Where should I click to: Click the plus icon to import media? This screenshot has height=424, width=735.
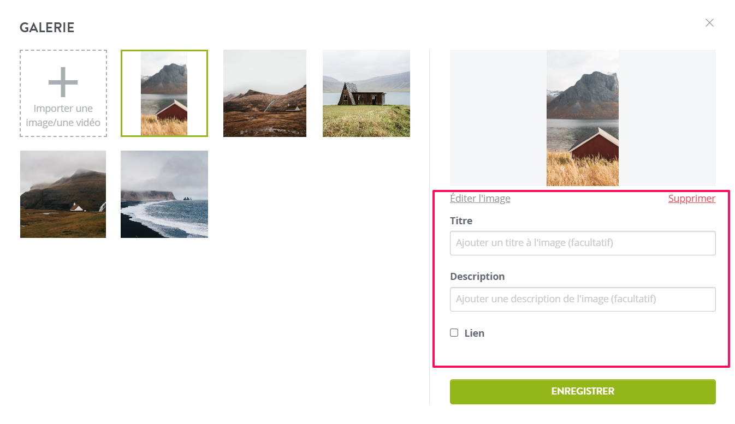point(63,82)
